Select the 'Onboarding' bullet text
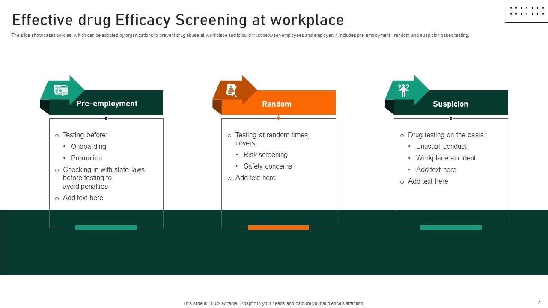548x308 pixels. pyautogui.click(x=89, y=146)
